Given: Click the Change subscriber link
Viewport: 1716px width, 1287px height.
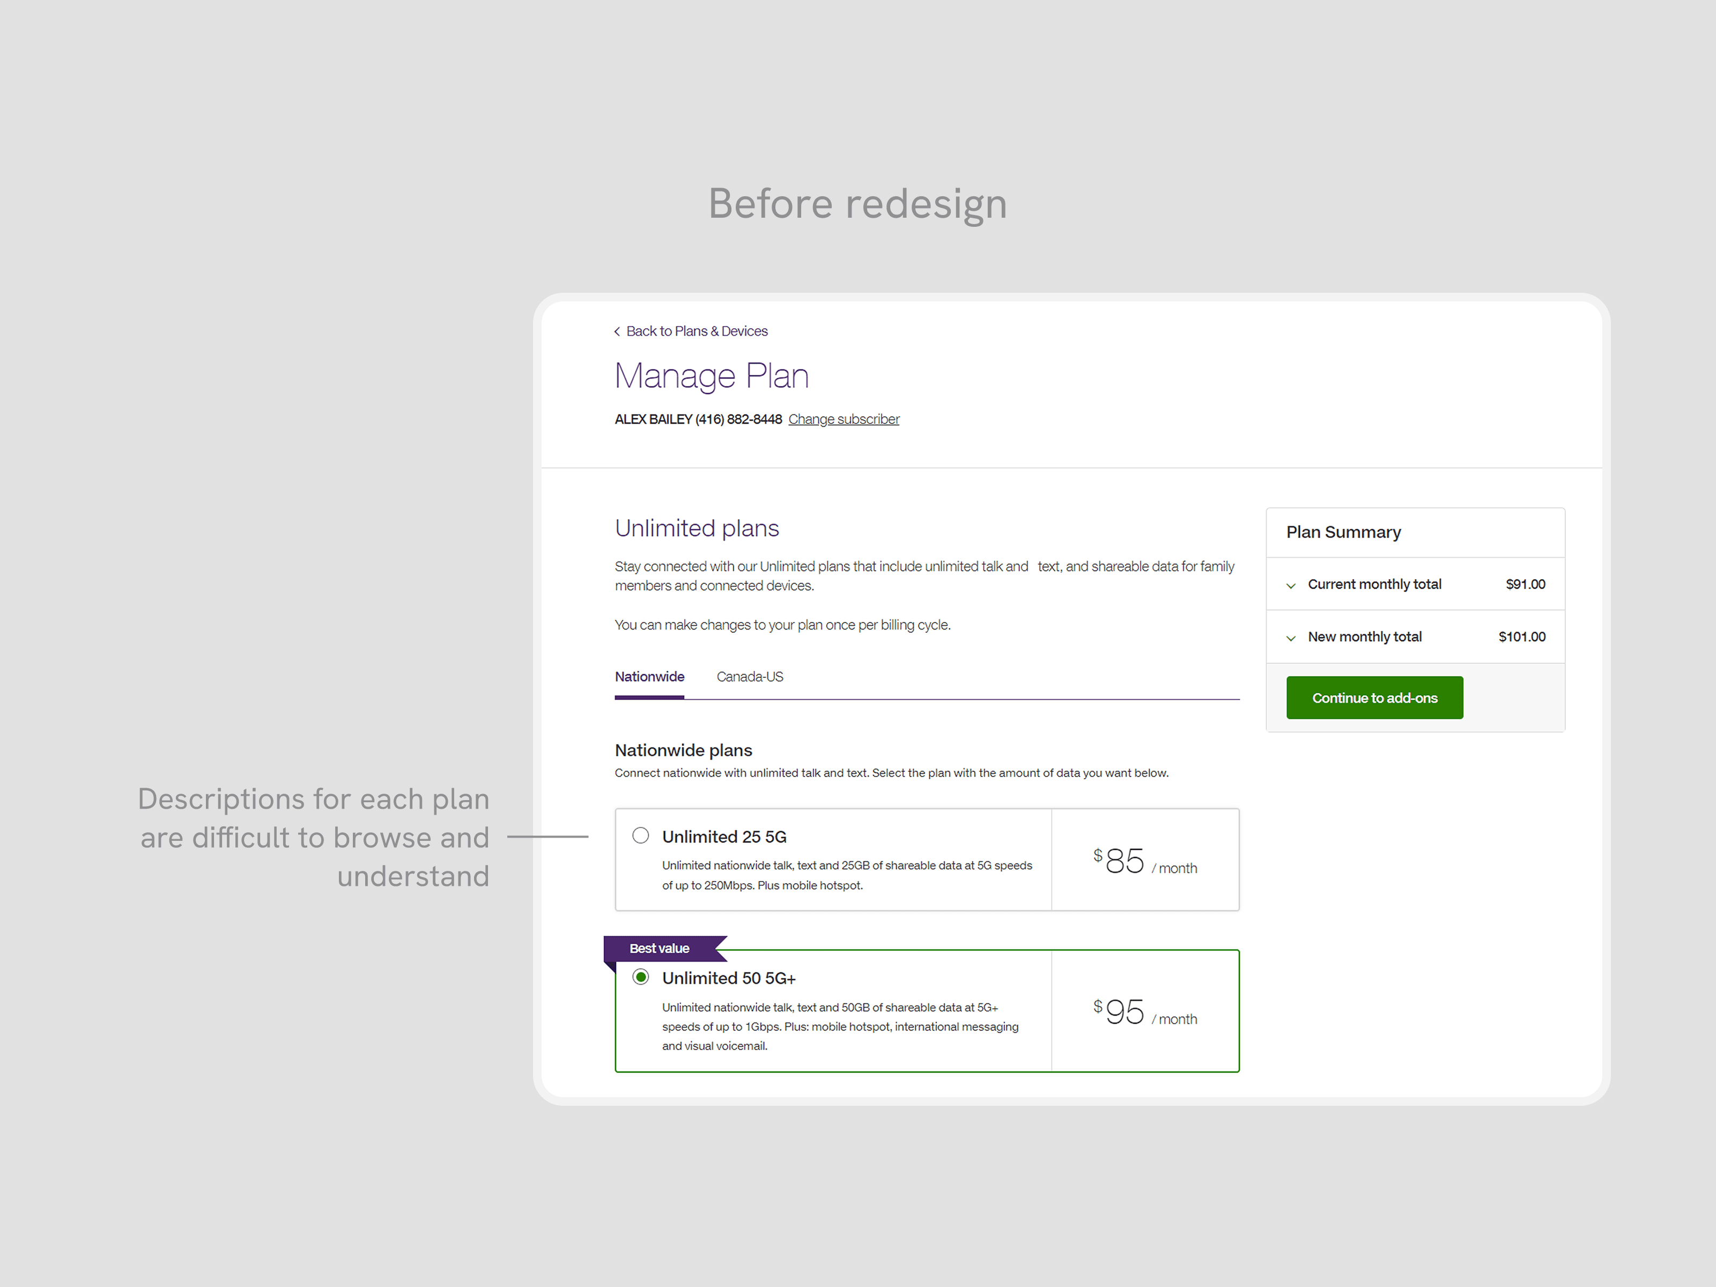Looking at the screenshot, I should tap(844, 419).
